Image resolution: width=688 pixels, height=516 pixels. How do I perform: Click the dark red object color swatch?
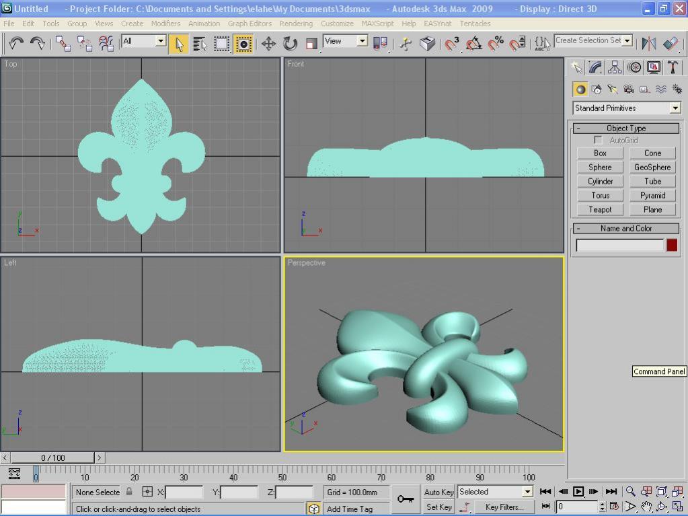point(671,246)
